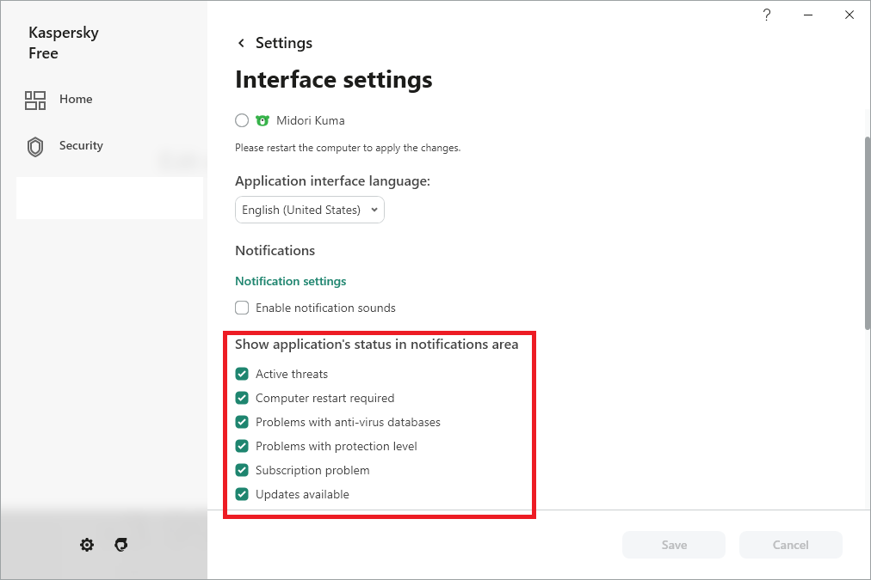Click the Notifications section heading
The width and height of the screenshot is (871, 580).
[275, 251]
